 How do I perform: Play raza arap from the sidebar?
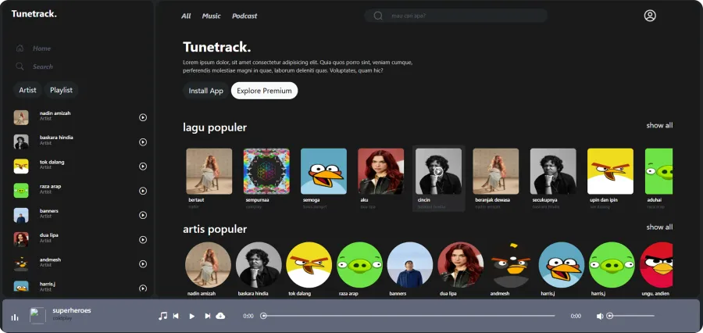coord(143,191)
